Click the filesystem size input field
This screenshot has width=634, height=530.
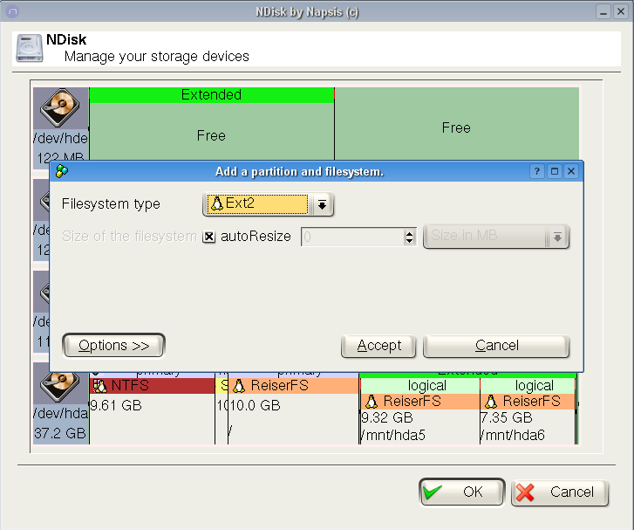pyautogui.click(x=351, y=237)
